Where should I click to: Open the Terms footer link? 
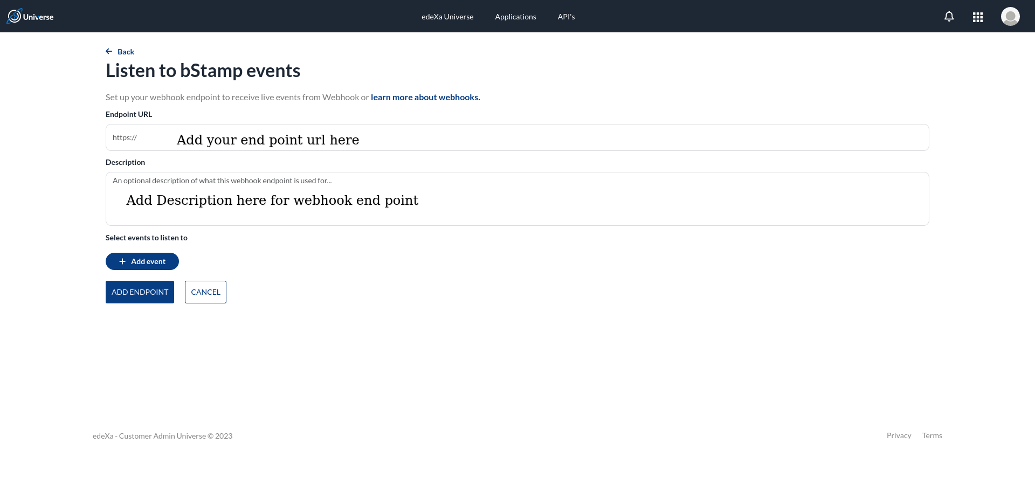coord(931,435)
